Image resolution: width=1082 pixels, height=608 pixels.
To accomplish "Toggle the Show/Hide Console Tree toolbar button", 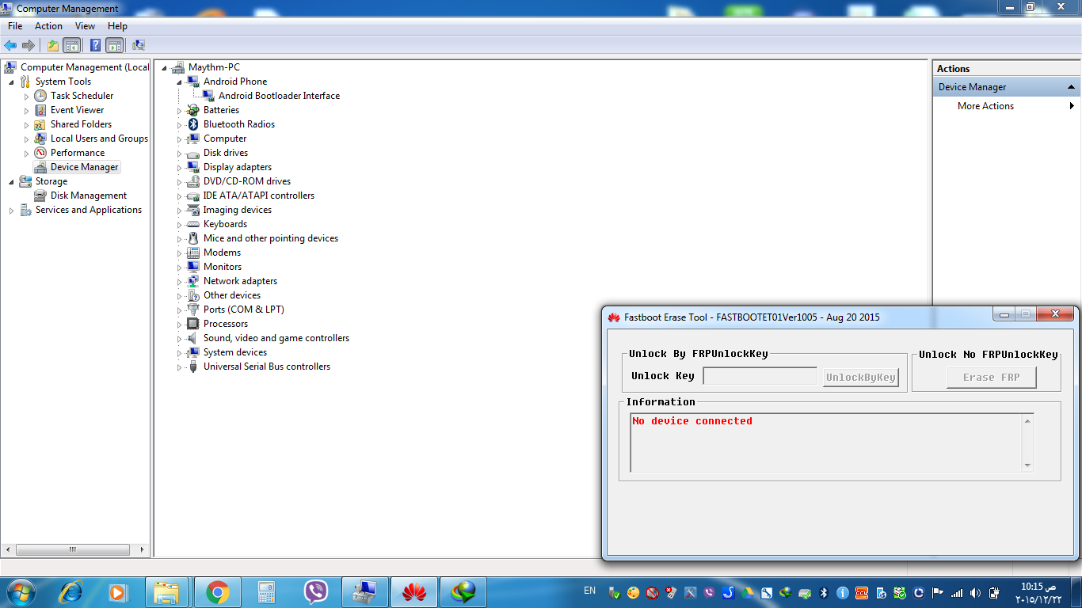I will click(71, 45).
